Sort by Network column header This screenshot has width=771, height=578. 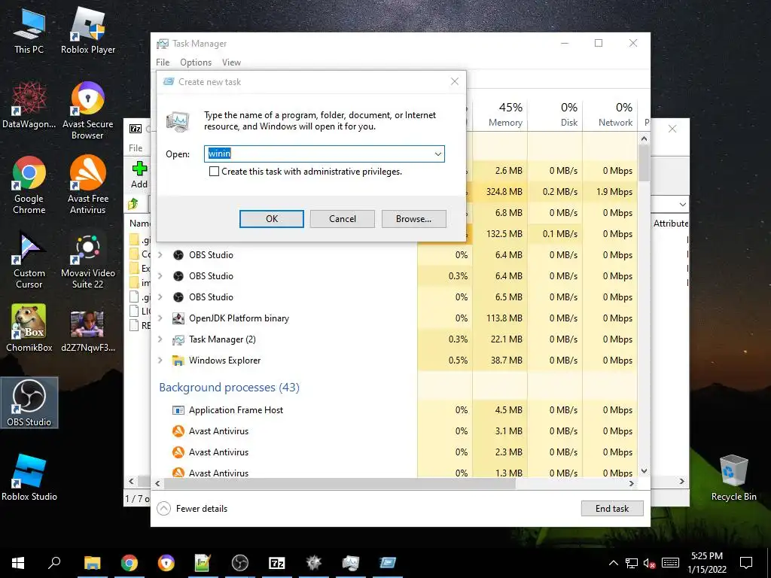click(x=610, y=115)
